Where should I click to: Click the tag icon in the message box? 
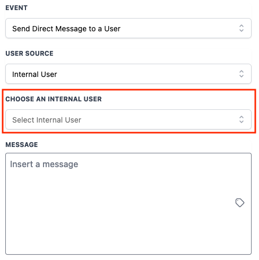coord(239,203)
